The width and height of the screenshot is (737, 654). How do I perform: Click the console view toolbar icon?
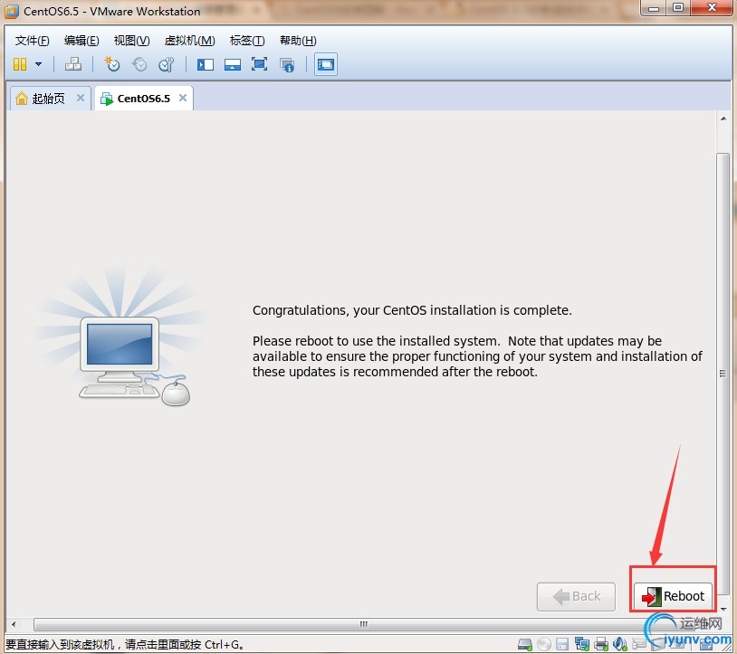pyautogui.click(x=326, y=64)
